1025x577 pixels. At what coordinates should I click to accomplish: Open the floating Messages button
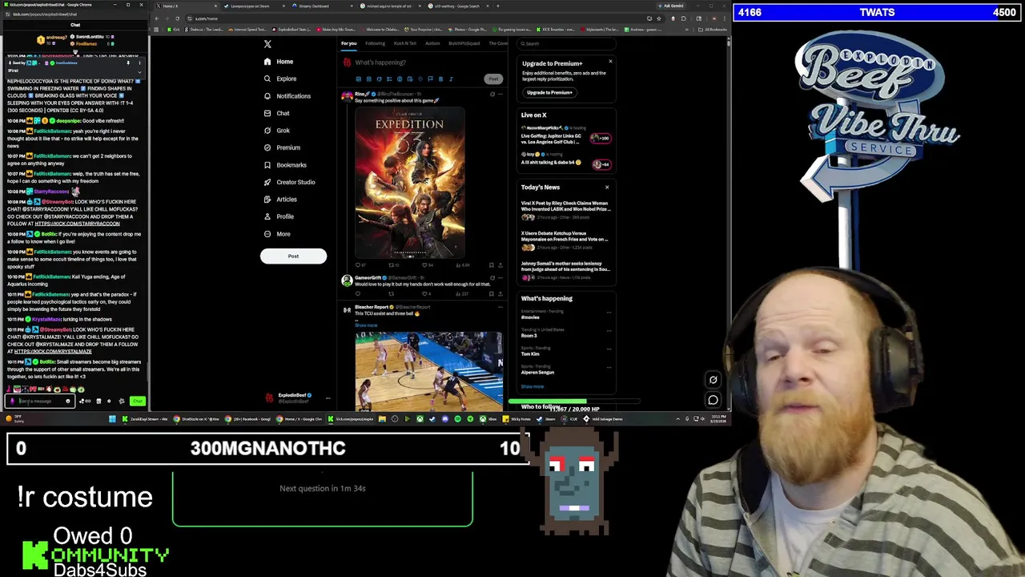click(x=713, y=399)
